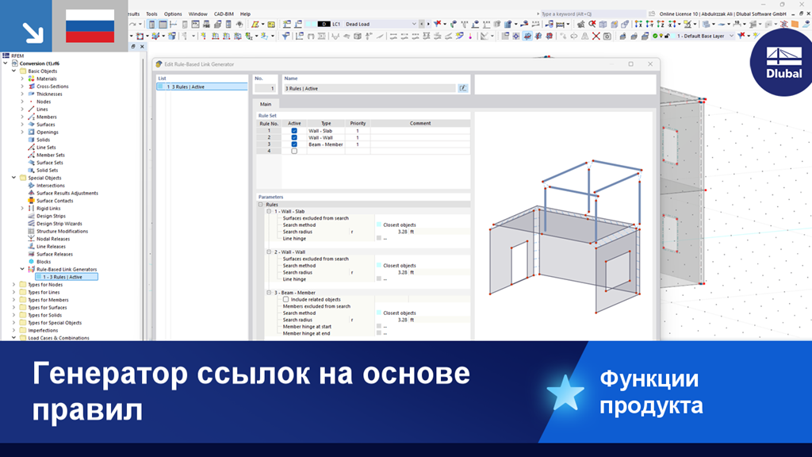
Task: Collapse the 2 - Wall - Wall parameter group
Action: [x=269, y=252]
